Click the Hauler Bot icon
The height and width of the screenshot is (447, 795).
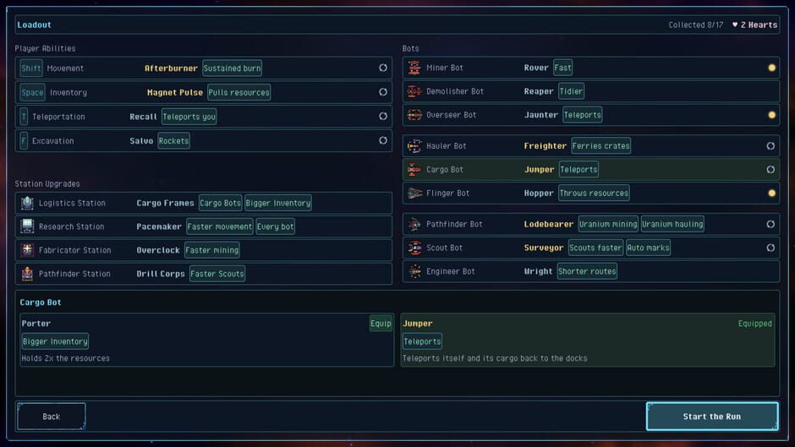click(414, 146)
